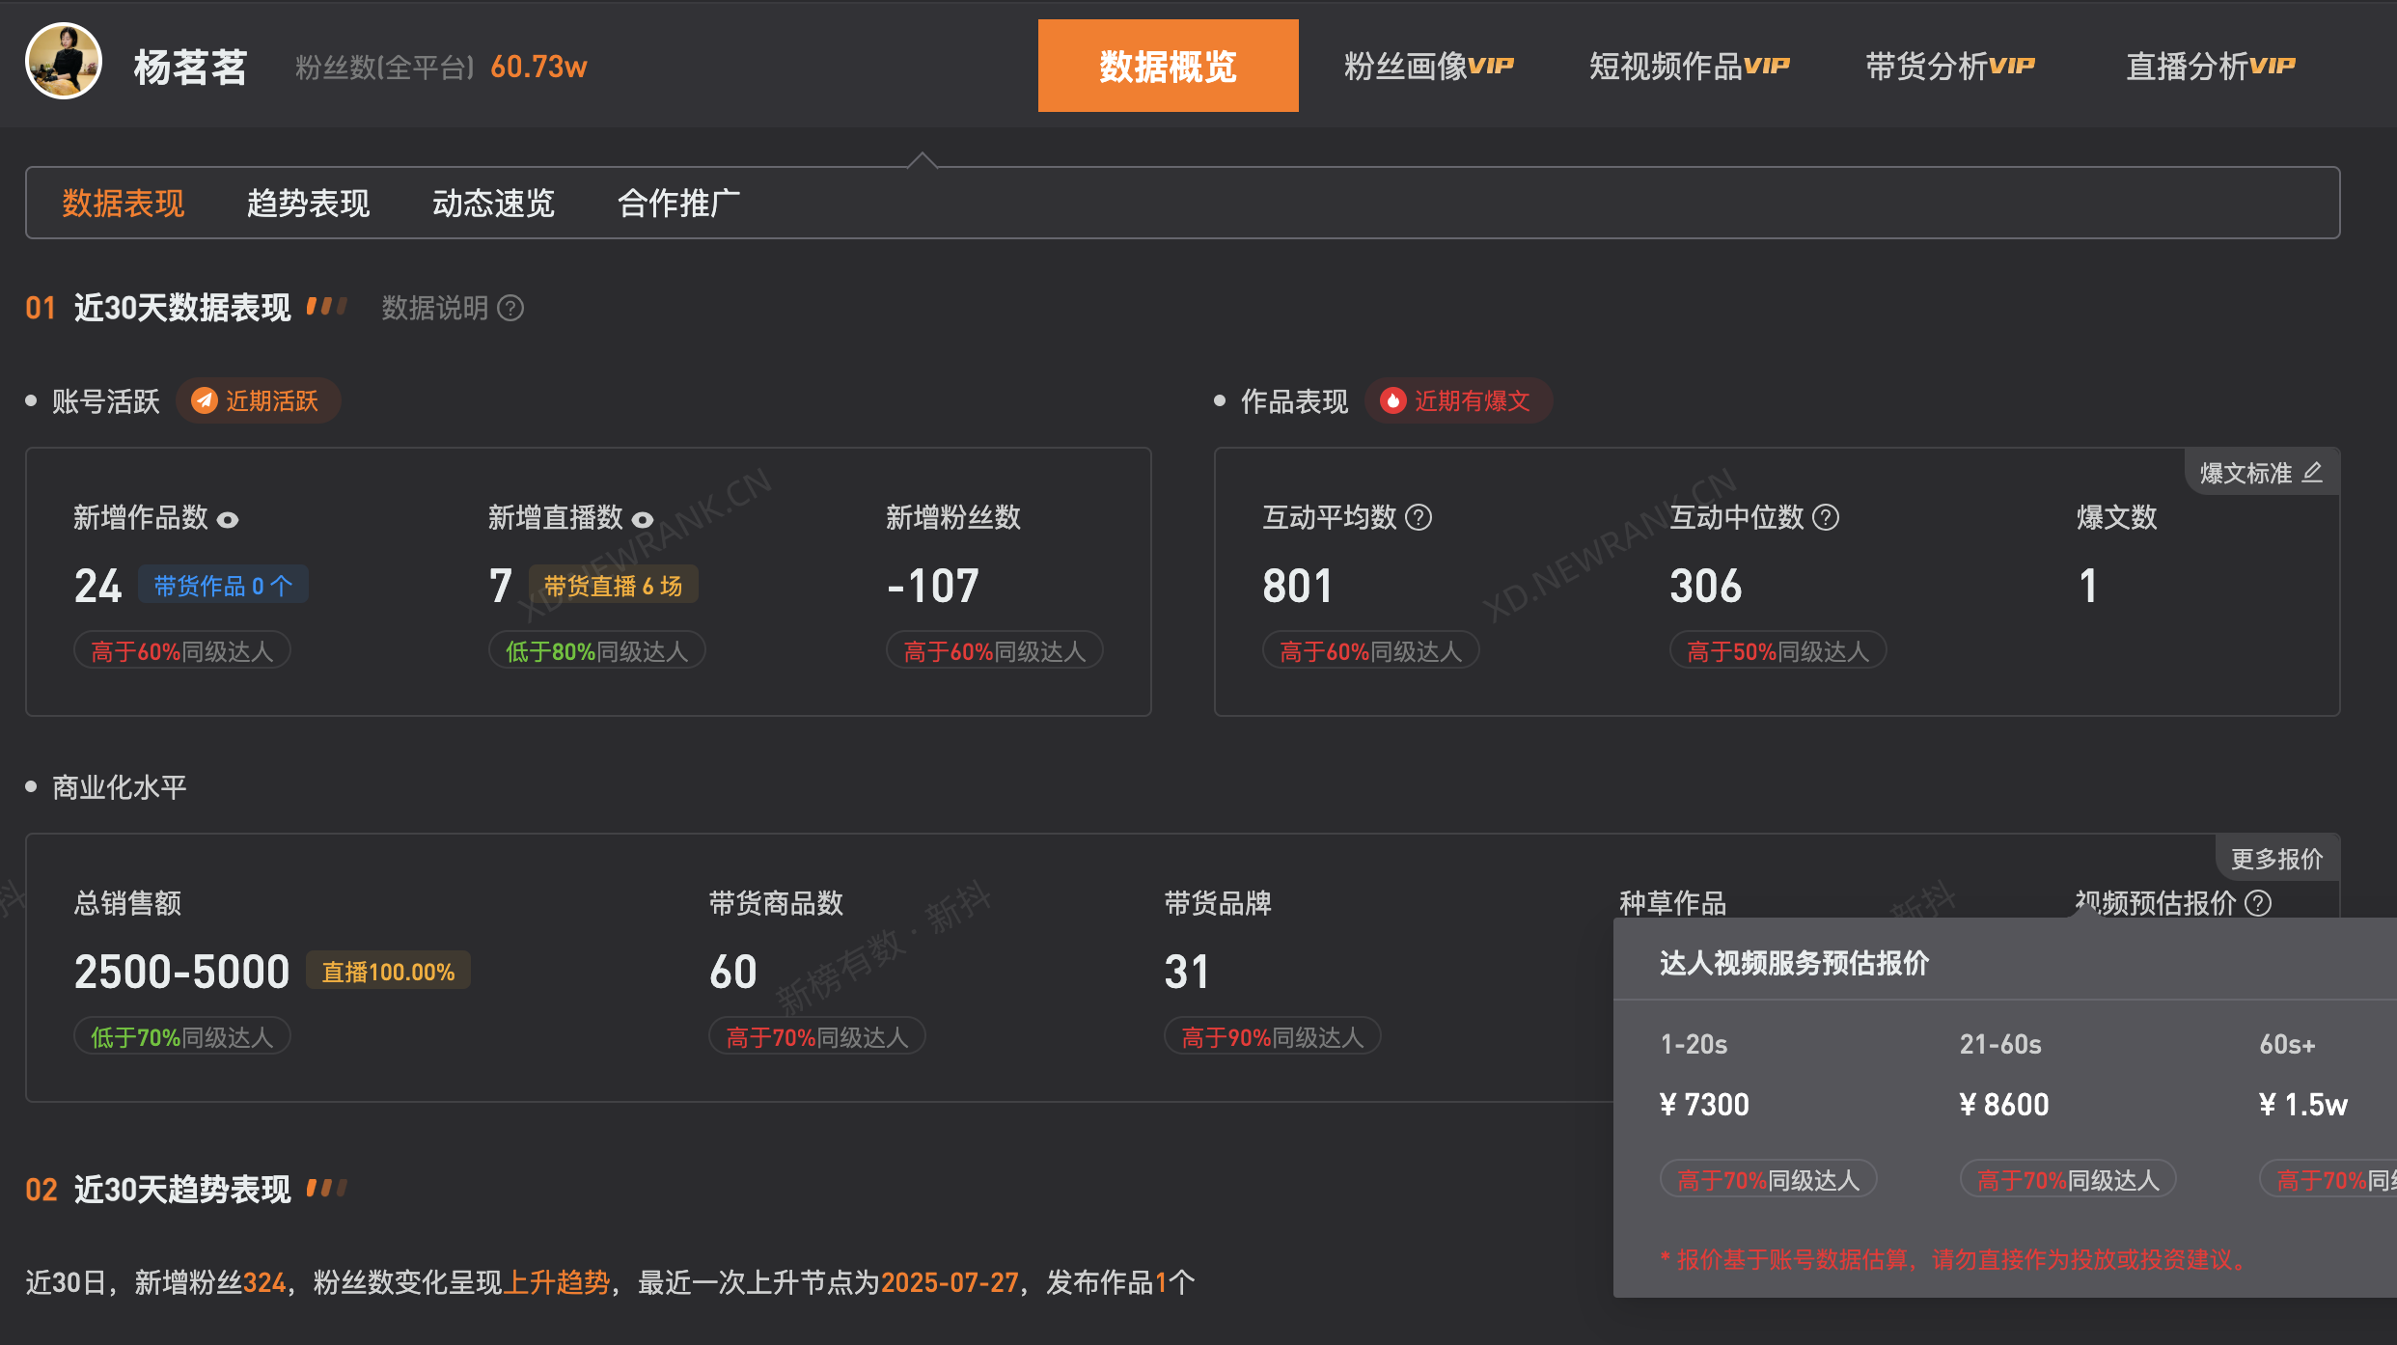Click 总销售额 value 2500-5000
Screen dimensions: 2397x1345
click(x=181, y=971)
